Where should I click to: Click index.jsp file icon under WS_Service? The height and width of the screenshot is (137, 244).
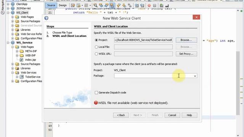[21, 60]
